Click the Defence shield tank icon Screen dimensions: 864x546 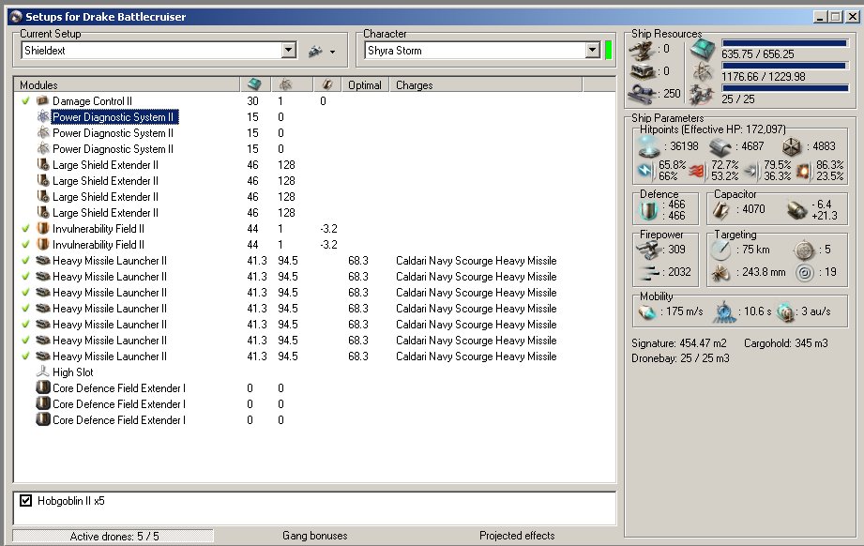(x=648, y=210)
